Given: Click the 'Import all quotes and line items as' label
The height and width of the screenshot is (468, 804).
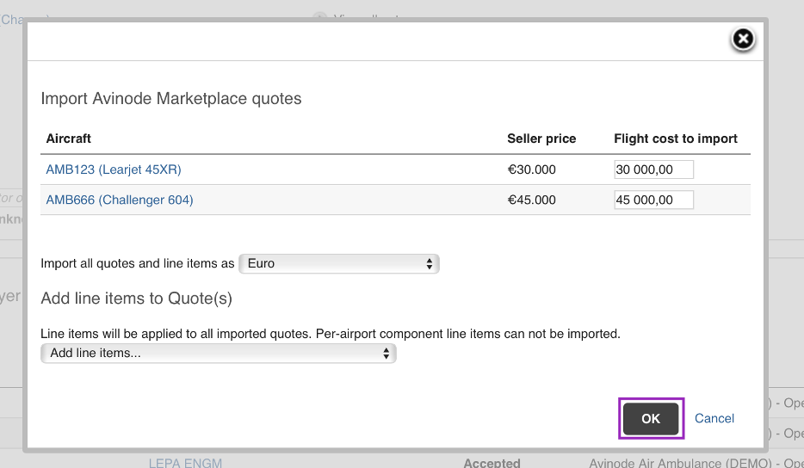Looking at the screenshot, I should pyautogui.click(x=138, y=263).
